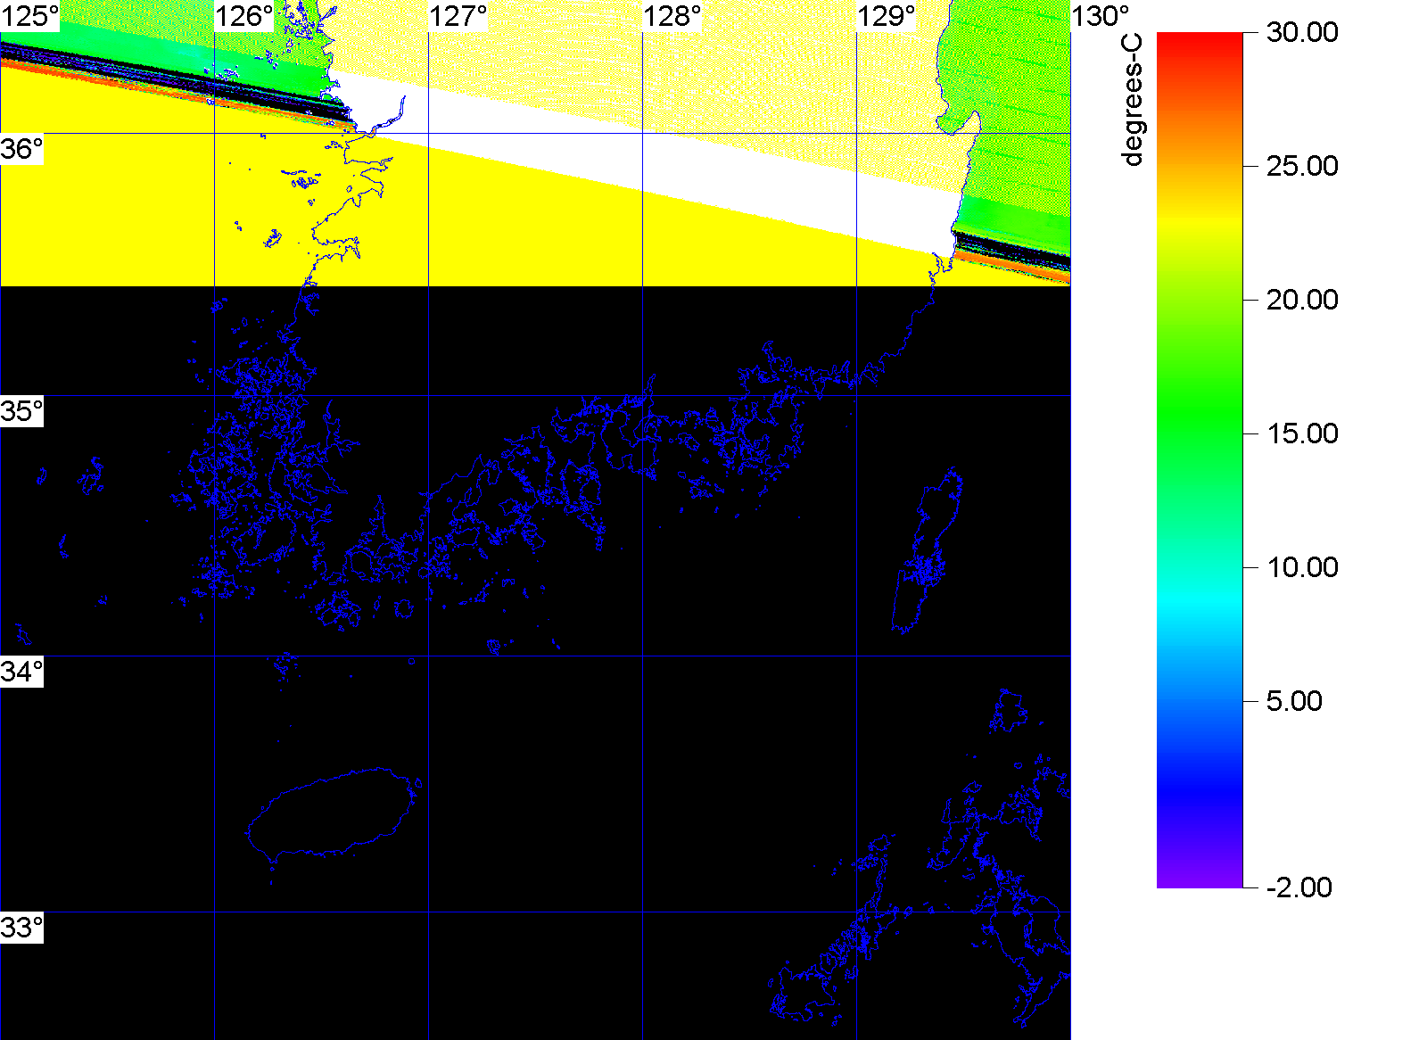This screenshot has height=1040, width=1419.
Task: Click the 5.00 colorbar value
Action: 1294,701
